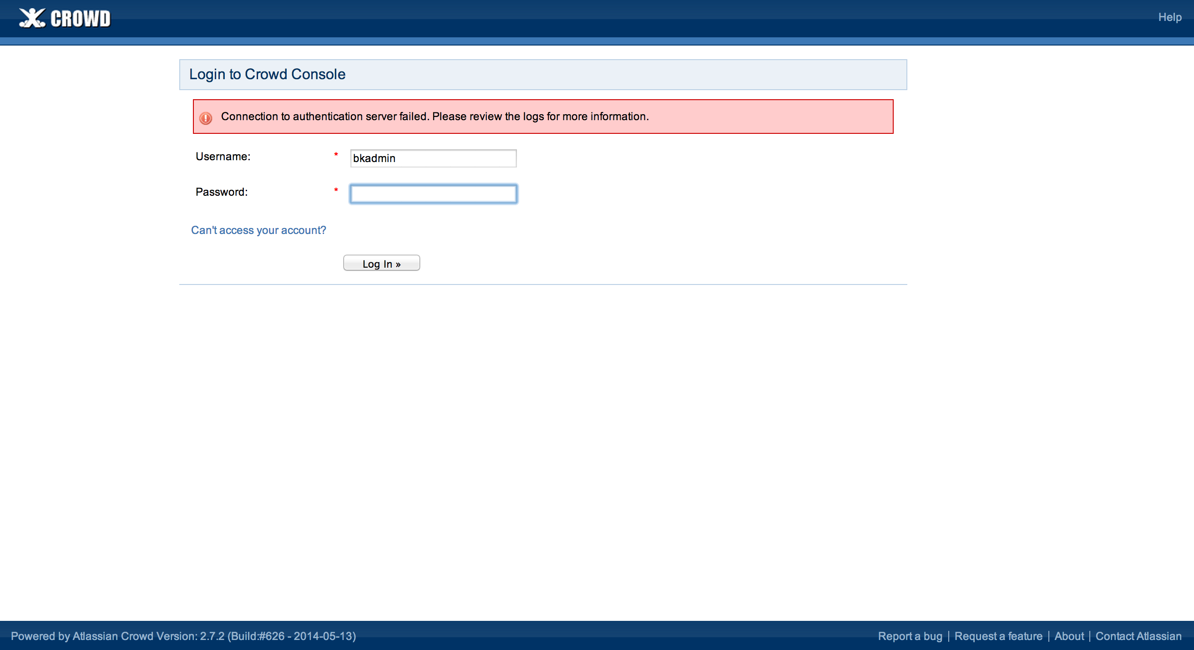This screenshot has width=1194, height=650.
Task: Open Can't access your account link
Action: pos(258,230)
